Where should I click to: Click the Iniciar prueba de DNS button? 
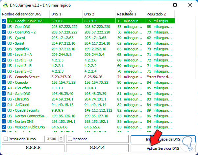tap(163, 139)
